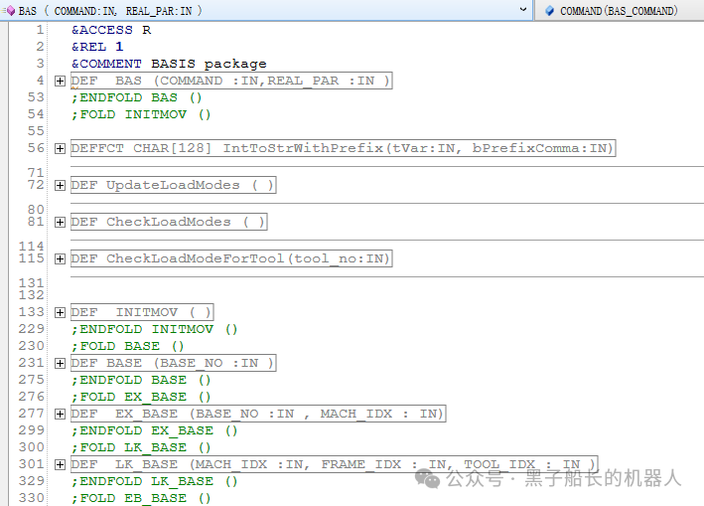The width and height of the screenshot is (704, 506).
Task: Expand the UpdateLoadModes fold
Action: point(61,185)
